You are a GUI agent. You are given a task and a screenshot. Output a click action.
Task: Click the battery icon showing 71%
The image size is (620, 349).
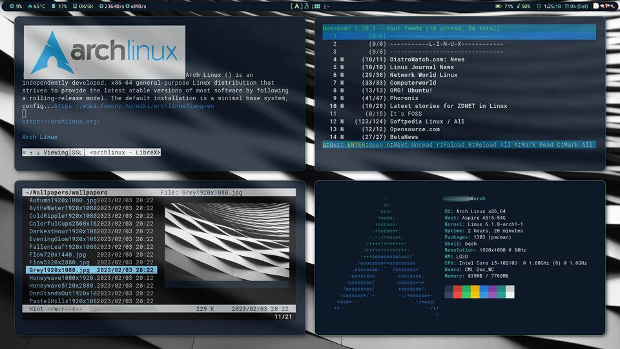pyautogui.click(x=499, y=6)
